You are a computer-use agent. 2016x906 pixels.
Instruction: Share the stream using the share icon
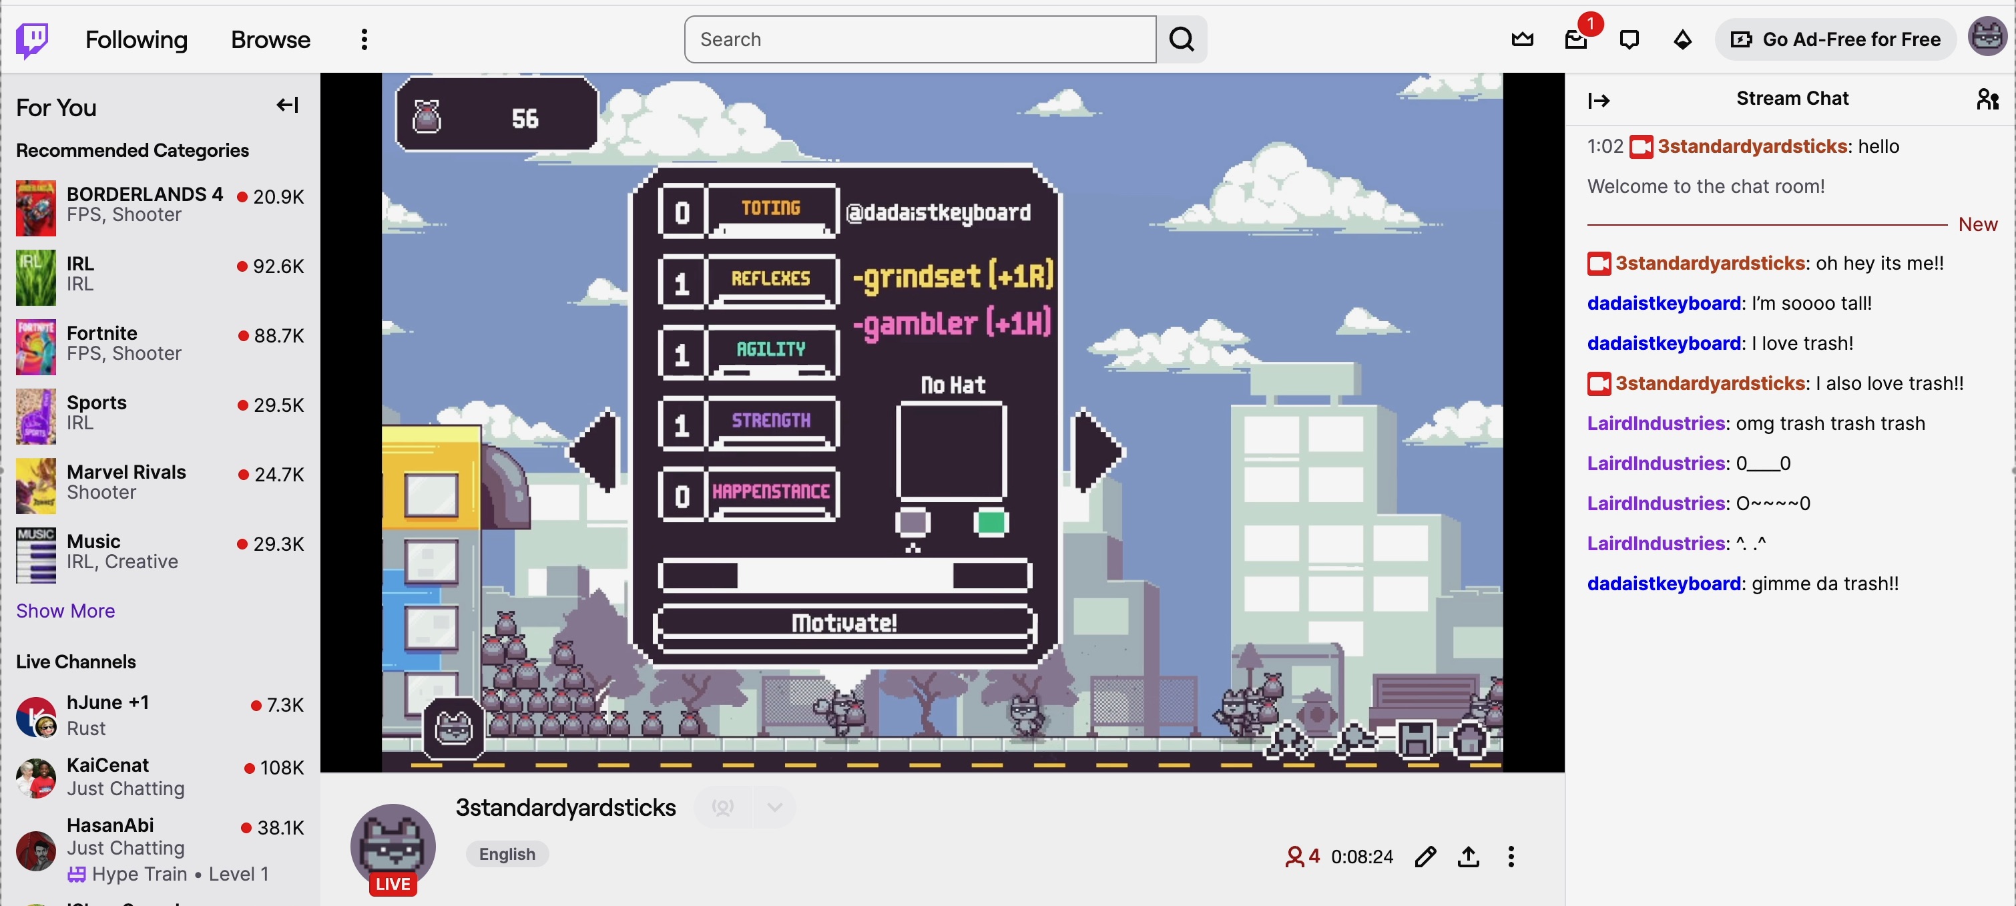(1468, 856)
